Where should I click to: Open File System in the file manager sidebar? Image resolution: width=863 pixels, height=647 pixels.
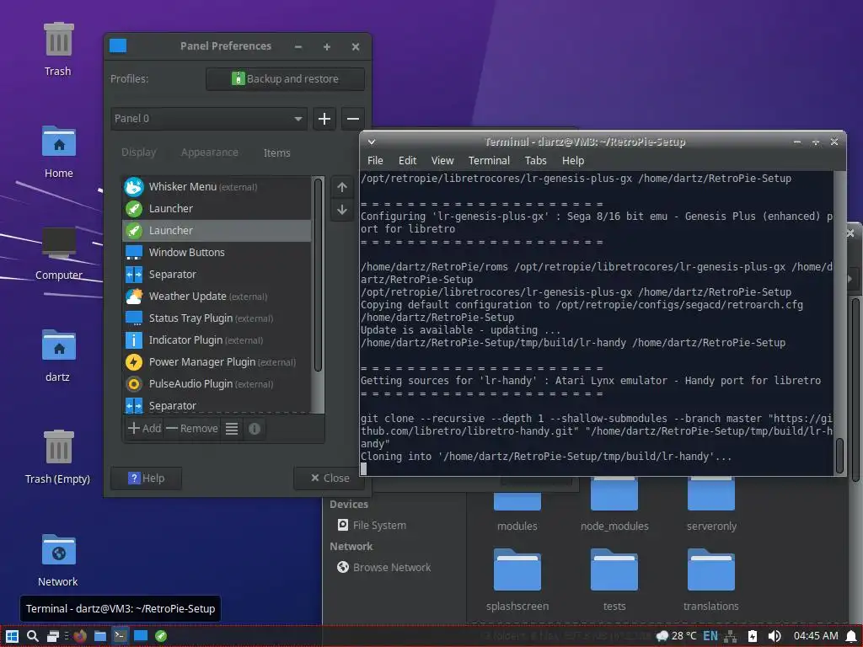tap(372, 526)
